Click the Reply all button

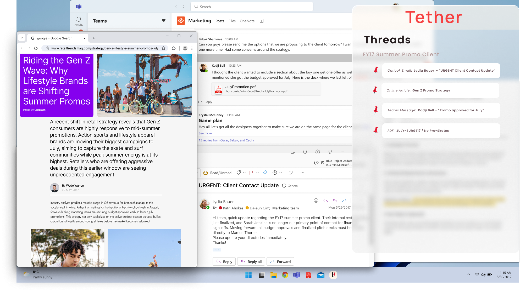(251, 262)
